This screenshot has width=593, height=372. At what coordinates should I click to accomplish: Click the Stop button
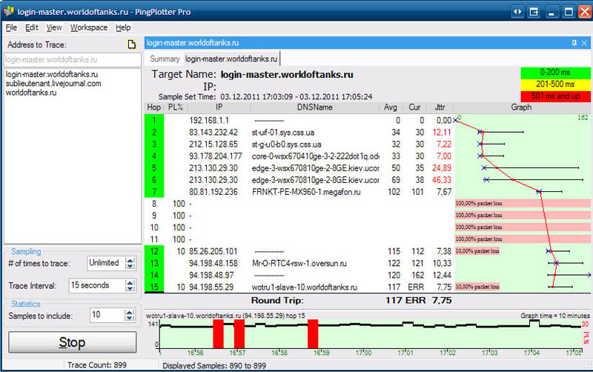pyautogui.click(x=72, y=342)
